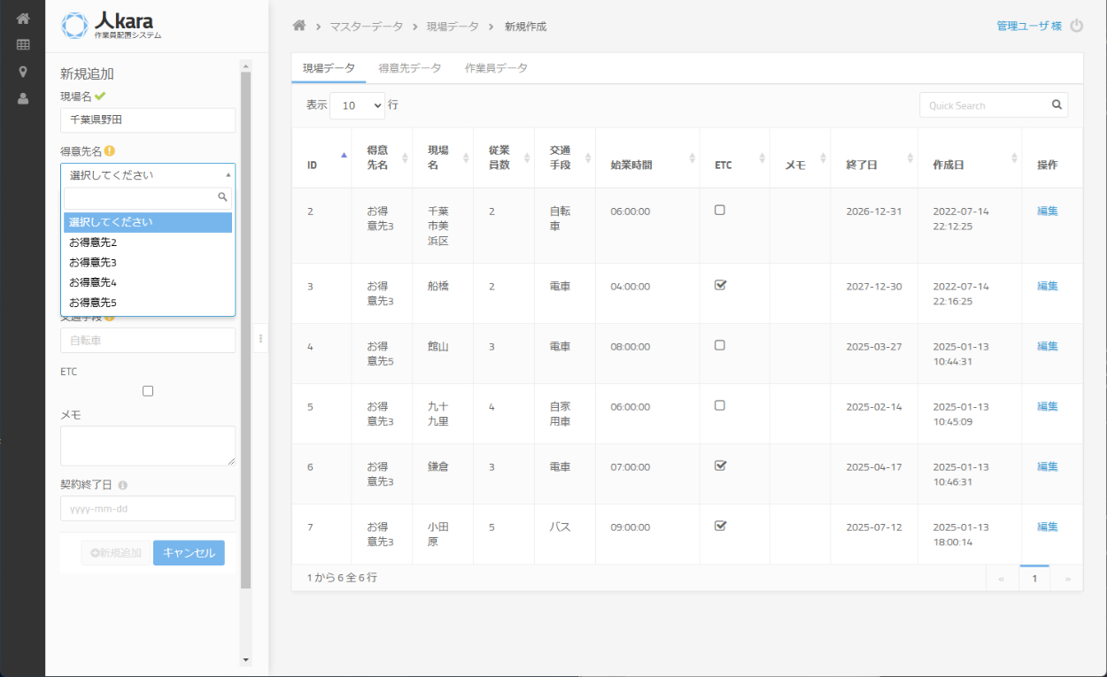Screen dimensions: 1107x677
Task: Switch to the 得意先データ tab
Action: (x=409, y=68)
